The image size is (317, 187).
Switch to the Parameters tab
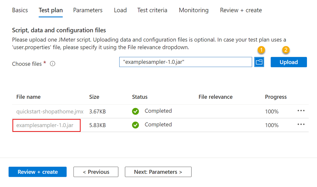tap(88, 10)
